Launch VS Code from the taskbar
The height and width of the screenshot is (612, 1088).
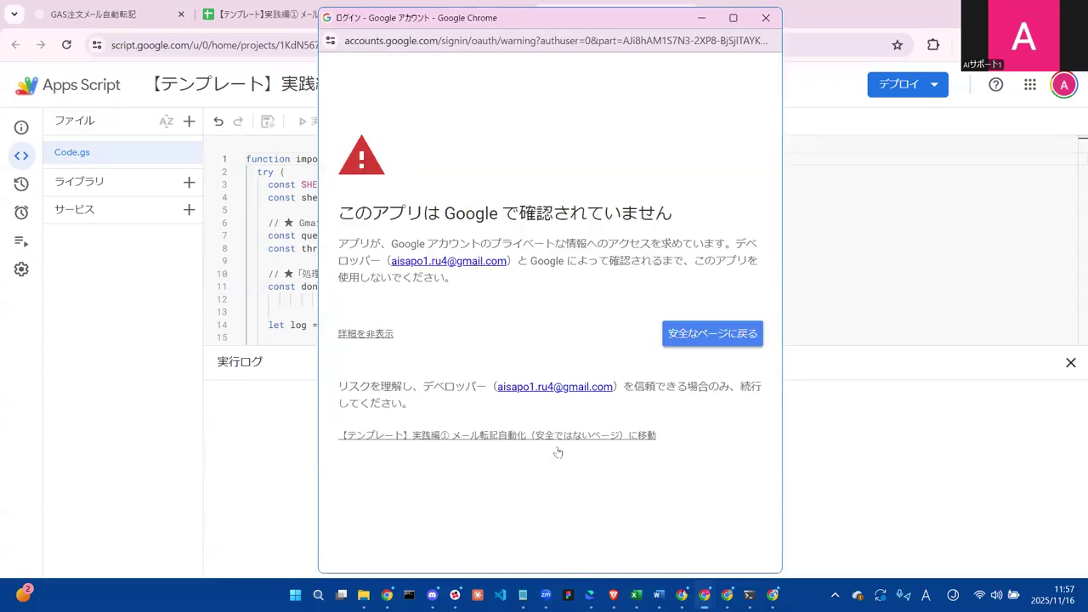tap(500, 594)
